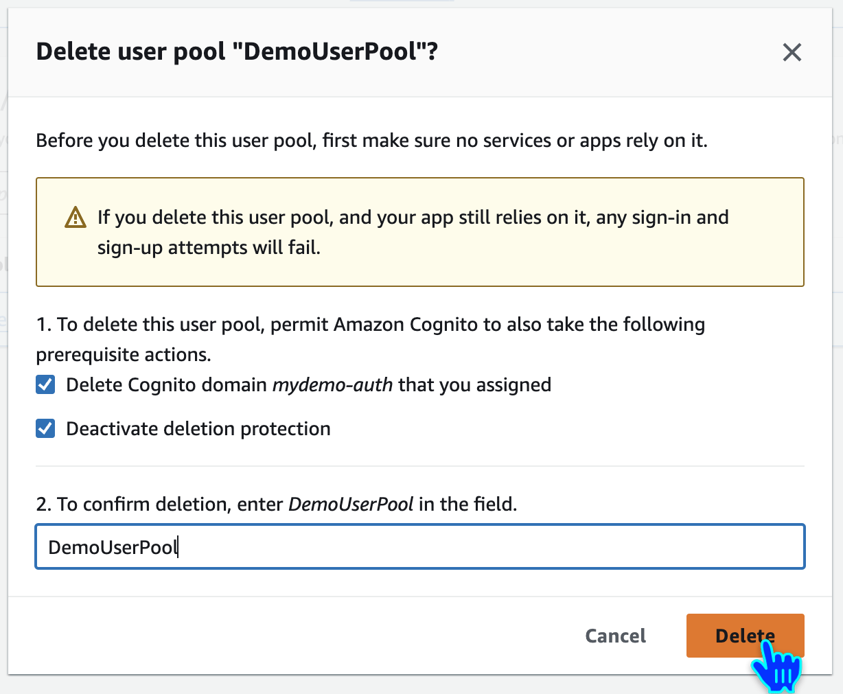The image size is (843, 694).
Task: Click the quoted "DemoUserPool" name in the title
Action: pos(330,52)
